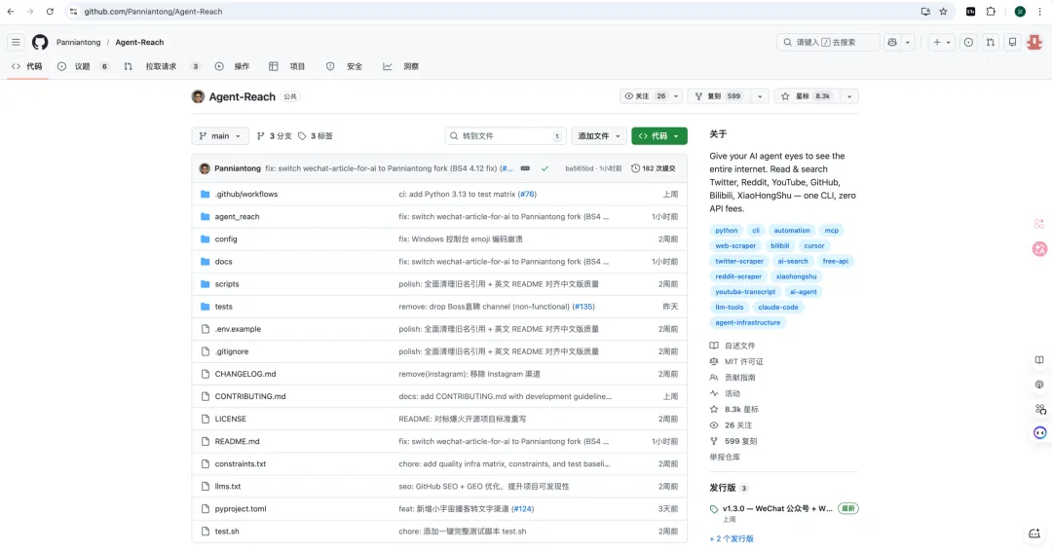1052x551 pixels.
Task: Switch to the 项目 projects tab
Action: click(x=287, y=66)
